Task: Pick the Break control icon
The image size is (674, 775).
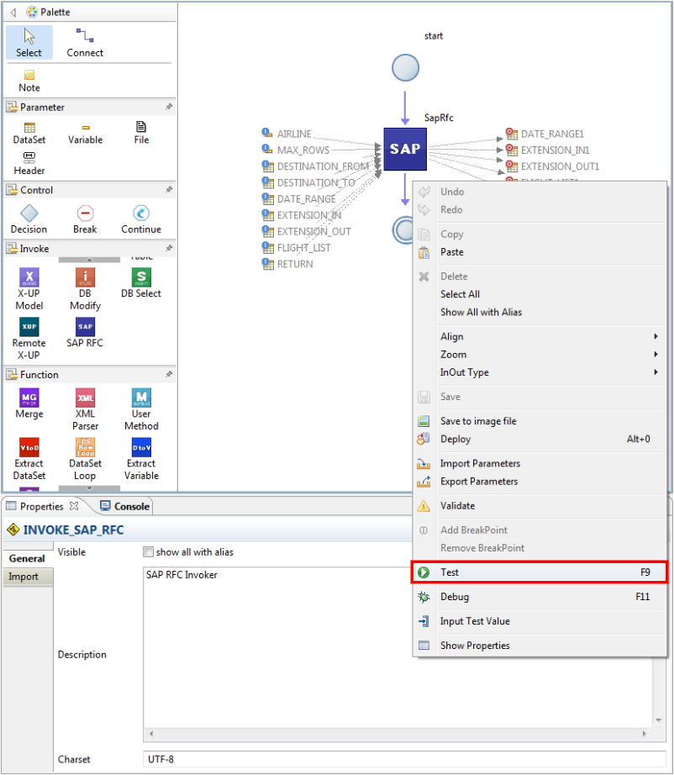Action: (x=85, y=219)
